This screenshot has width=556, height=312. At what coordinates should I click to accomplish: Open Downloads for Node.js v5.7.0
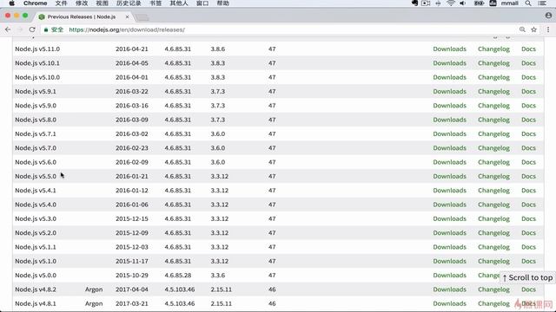coord(449,148)
